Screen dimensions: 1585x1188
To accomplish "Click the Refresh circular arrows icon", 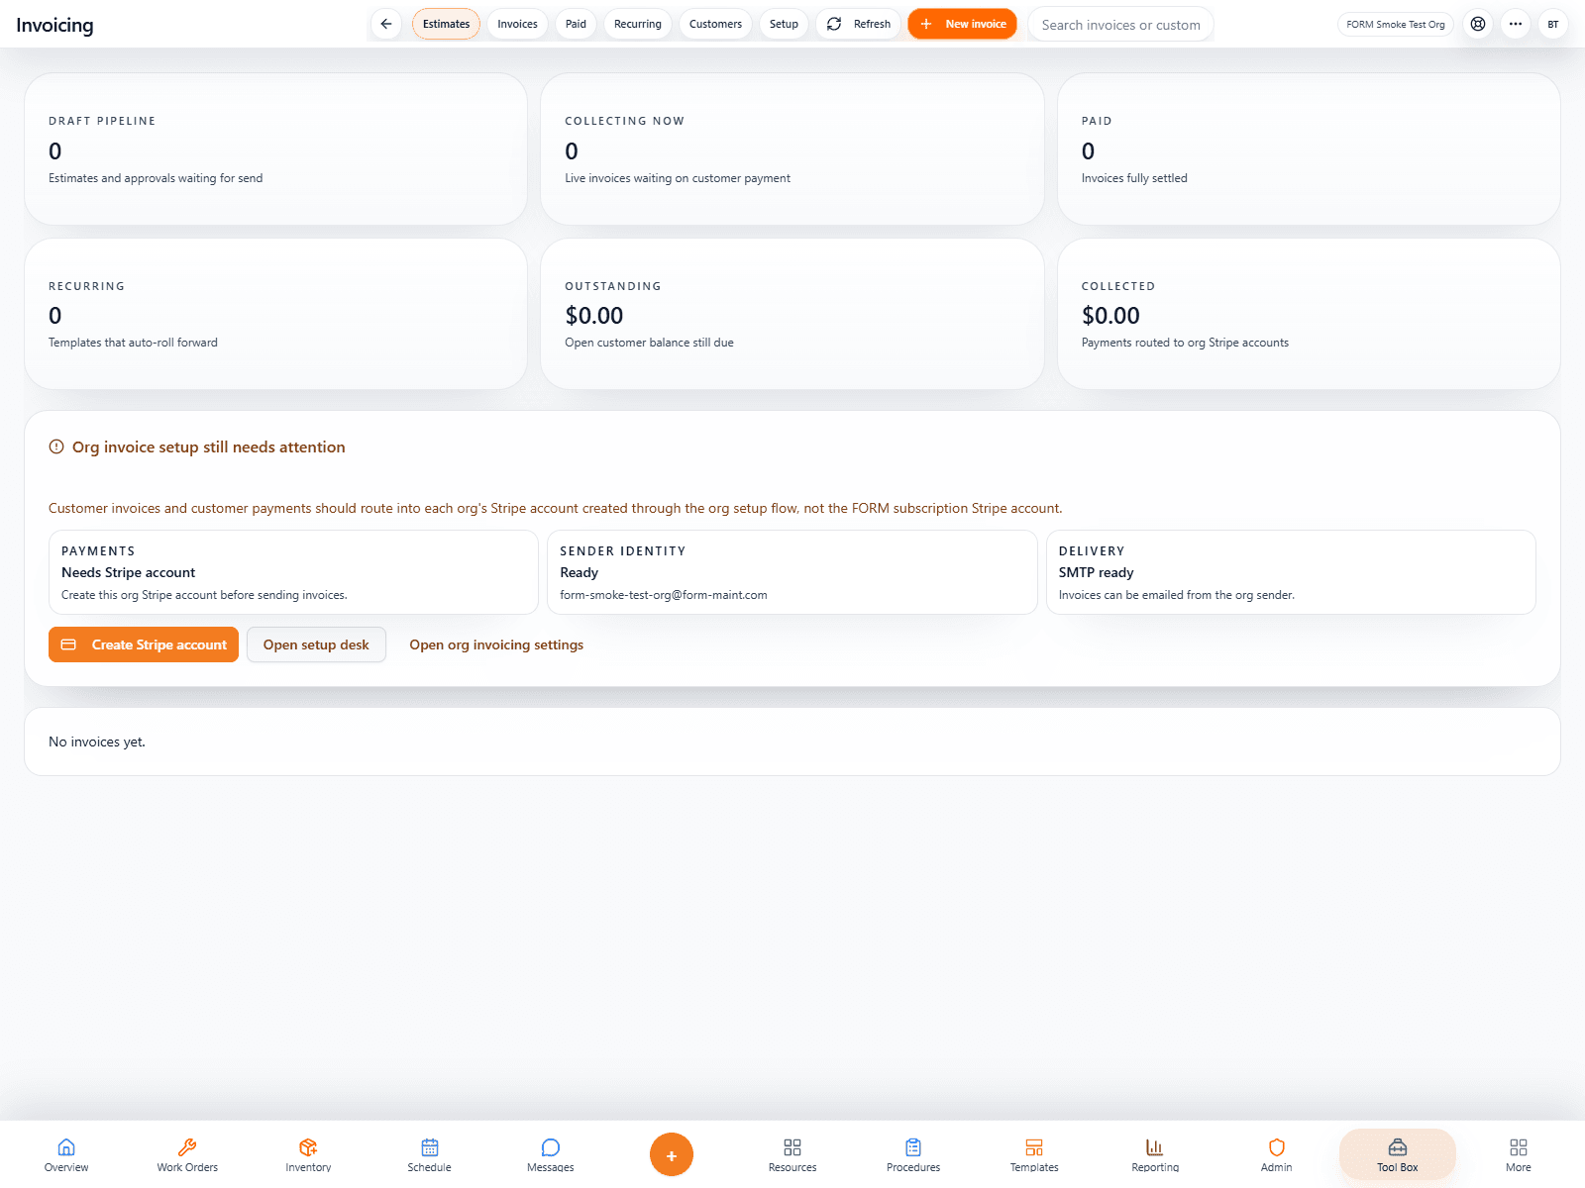I will point(834,24).
